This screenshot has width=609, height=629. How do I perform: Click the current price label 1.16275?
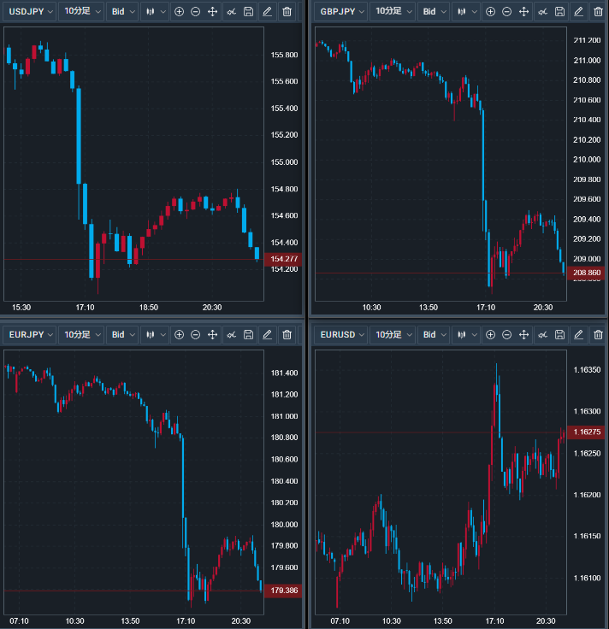[x=586, y=432]
